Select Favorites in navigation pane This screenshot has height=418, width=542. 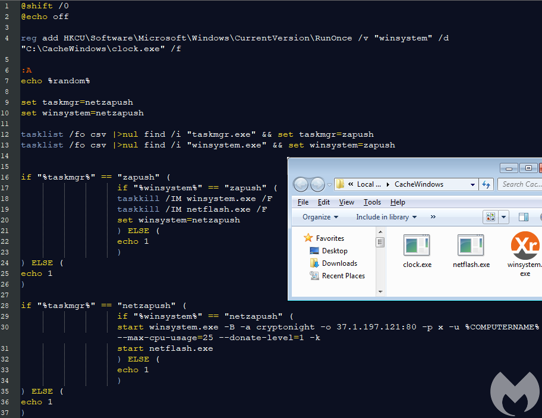[x=330, y=238]
